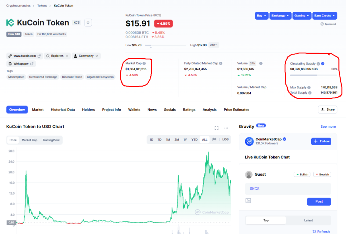
Task: Toggle LOG scale on chart
Action: tap(225, 140)
